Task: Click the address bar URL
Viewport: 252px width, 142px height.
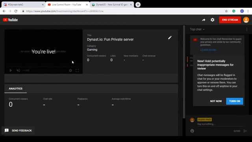Action: coord(65,11)
